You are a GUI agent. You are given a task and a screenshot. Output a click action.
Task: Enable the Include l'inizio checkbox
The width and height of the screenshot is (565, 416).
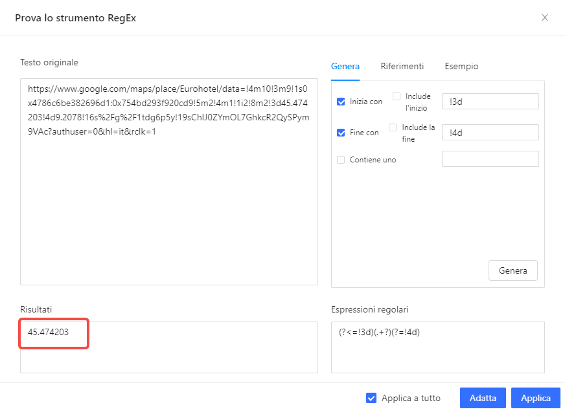pyautogui.click(x=396, y=96)
